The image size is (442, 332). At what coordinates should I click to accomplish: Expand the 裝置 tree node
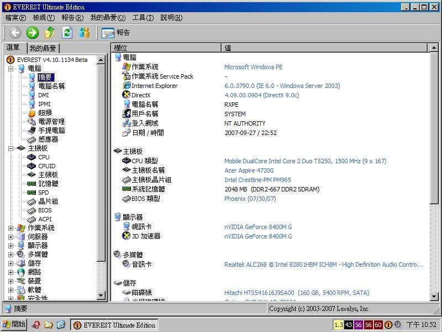10,281
